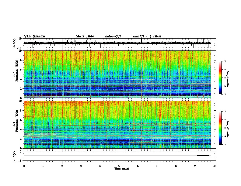This screenshot has width=241, height=186.
Task: Click time axis tick label "8"
Action: tap(176, 166)
